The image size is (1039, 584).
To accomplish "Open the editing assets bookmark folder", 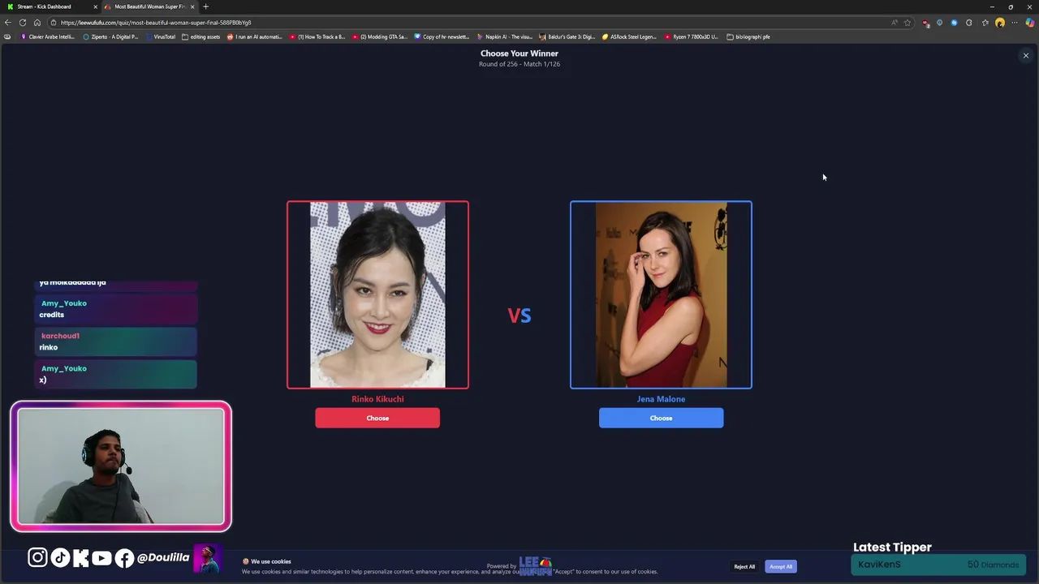I will [201, 36].
